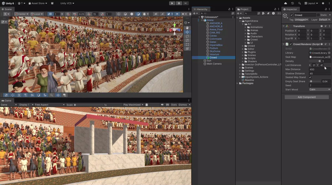Open the Layout dropdown
The width and height of the screenshot is (332, 185).
[311, 3]
